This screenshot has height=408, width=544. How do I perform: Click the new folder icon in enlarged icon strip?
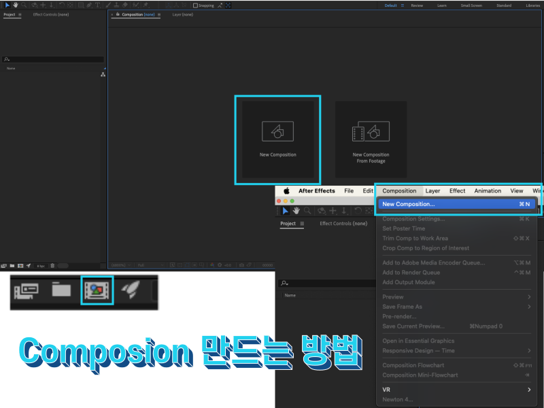point(61,290)
